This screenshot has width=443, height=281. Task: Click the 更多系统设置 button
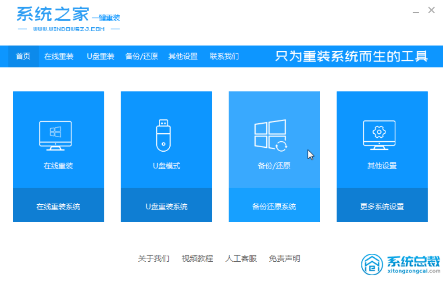382,206
